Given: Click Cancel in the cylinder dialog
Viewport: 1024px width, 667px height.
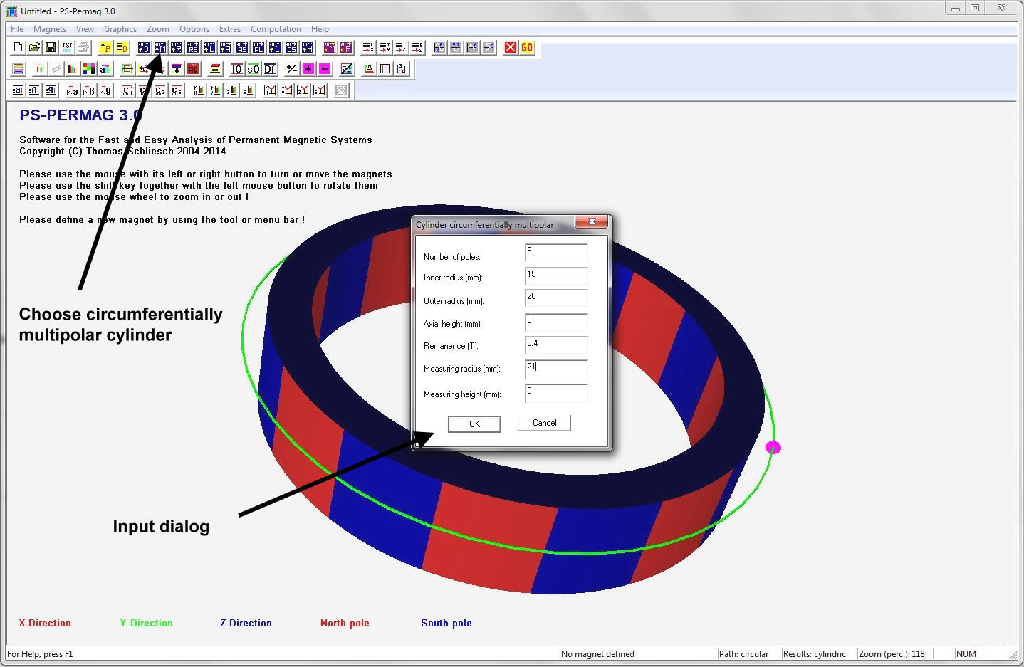Looking at the screenshot, I should click(x=545, y=423).
